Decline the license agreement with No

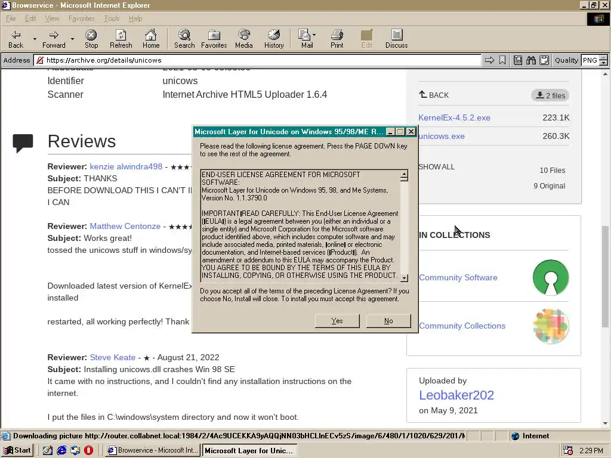click(388, 321)
